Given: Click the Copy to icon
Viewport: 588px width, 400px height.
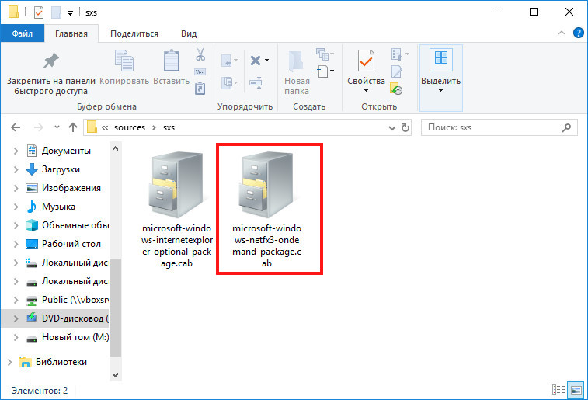Looking at the screenshot, I should [228, 82].
